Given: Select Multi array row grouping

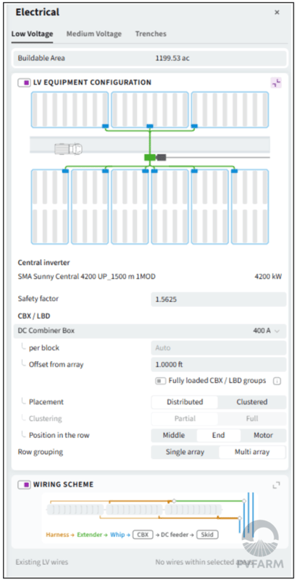Looking at the screenshot, I should pos(252,452).
